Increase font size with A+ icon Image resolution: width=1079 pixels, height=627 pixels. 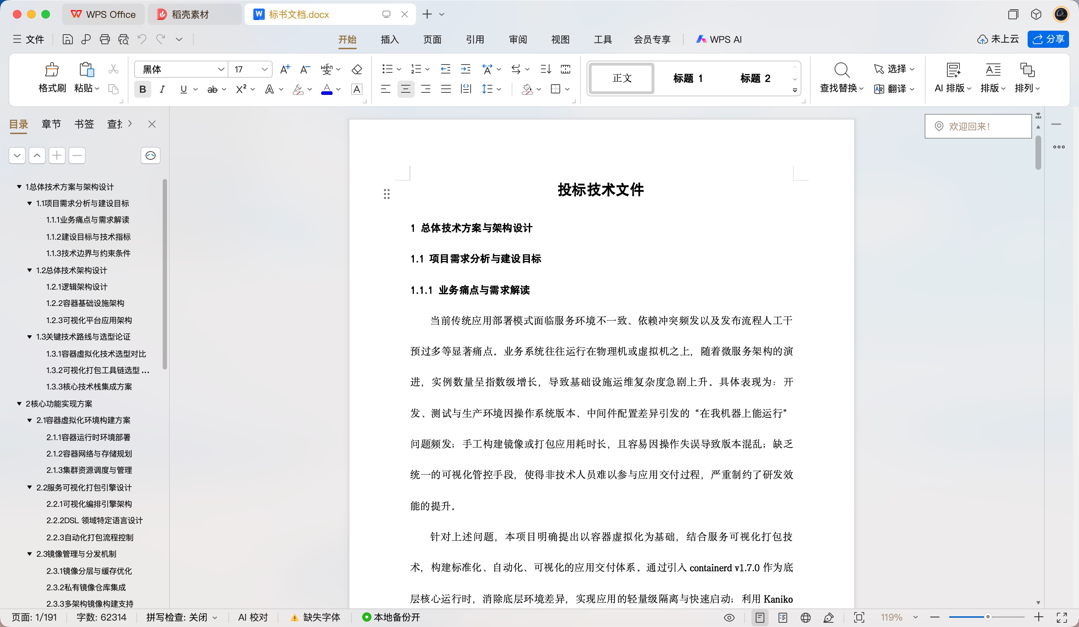(x=285, y=69)
